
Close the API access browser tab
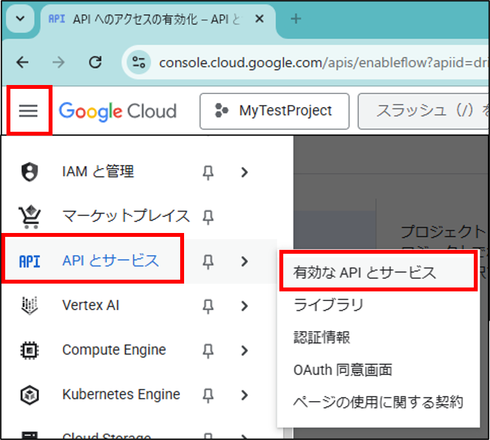(259, 19)
